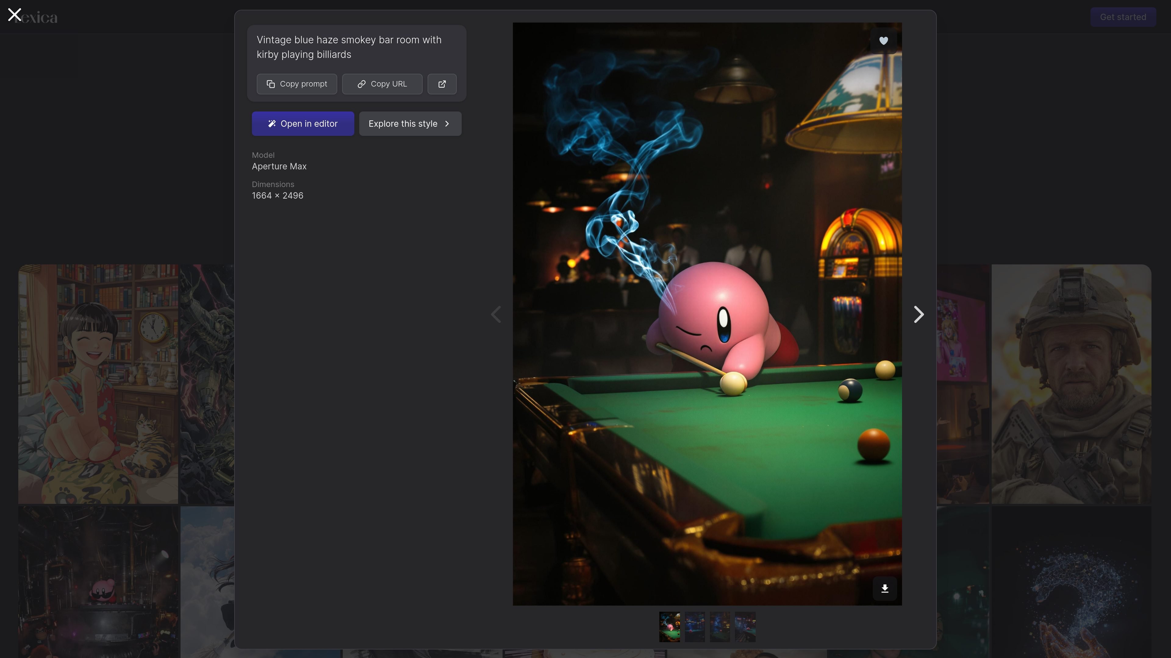Image resolution: width=1171 pixels, height=658 pixels.
Task: Download the Kirby billiards image
Action: 885,589
